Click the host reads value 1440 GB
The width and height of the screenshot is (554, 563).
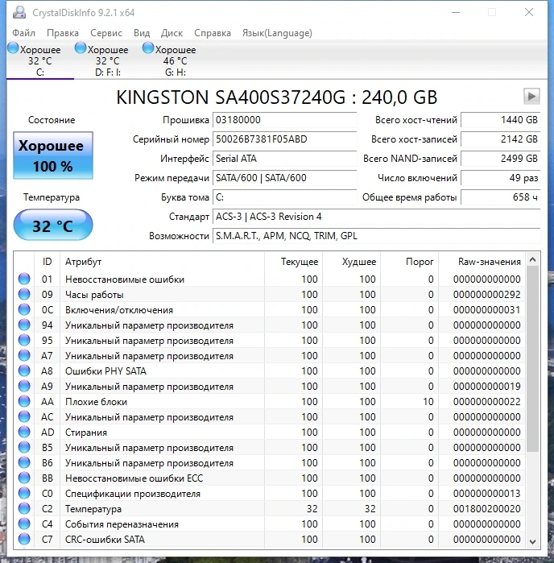click(x=501, y=120)
